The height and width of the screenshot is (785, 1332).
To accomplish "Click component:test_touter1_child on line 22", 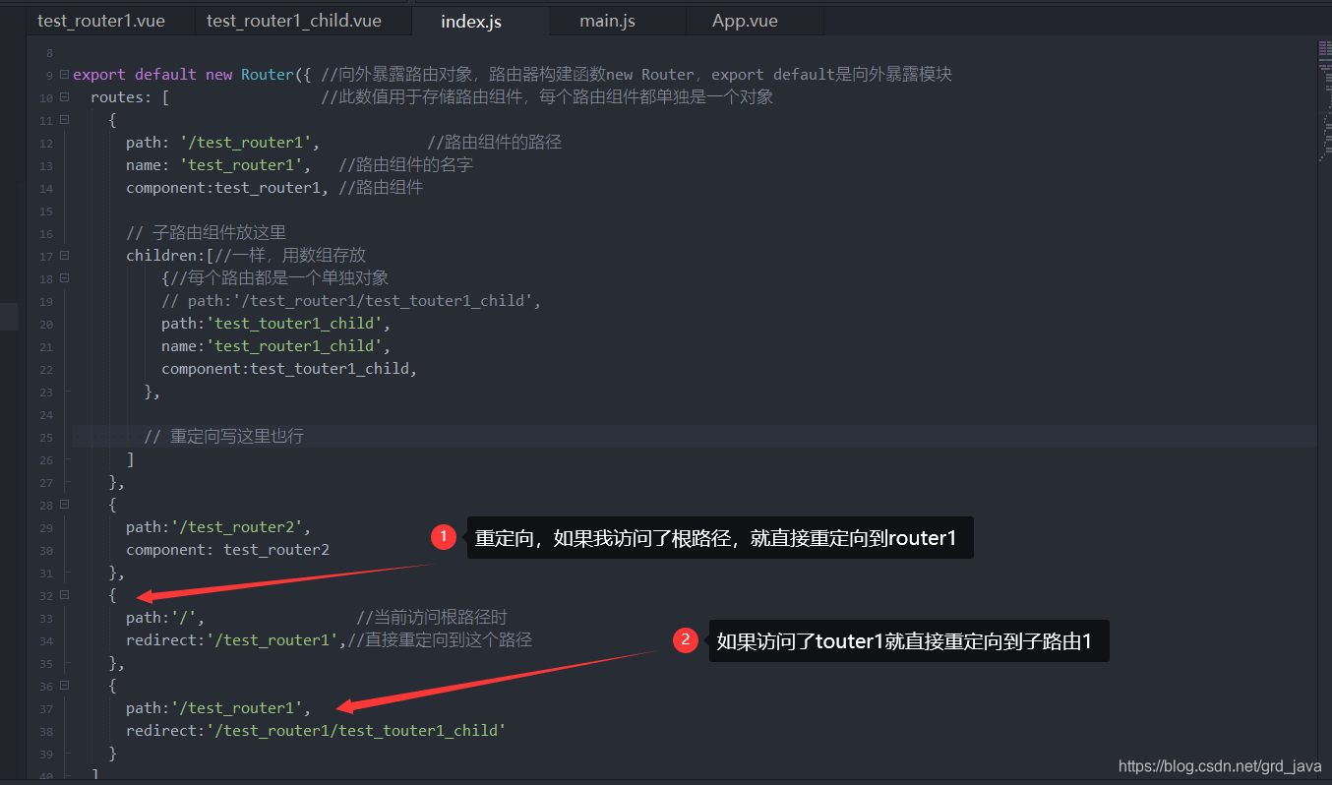I will click(289, 368).
